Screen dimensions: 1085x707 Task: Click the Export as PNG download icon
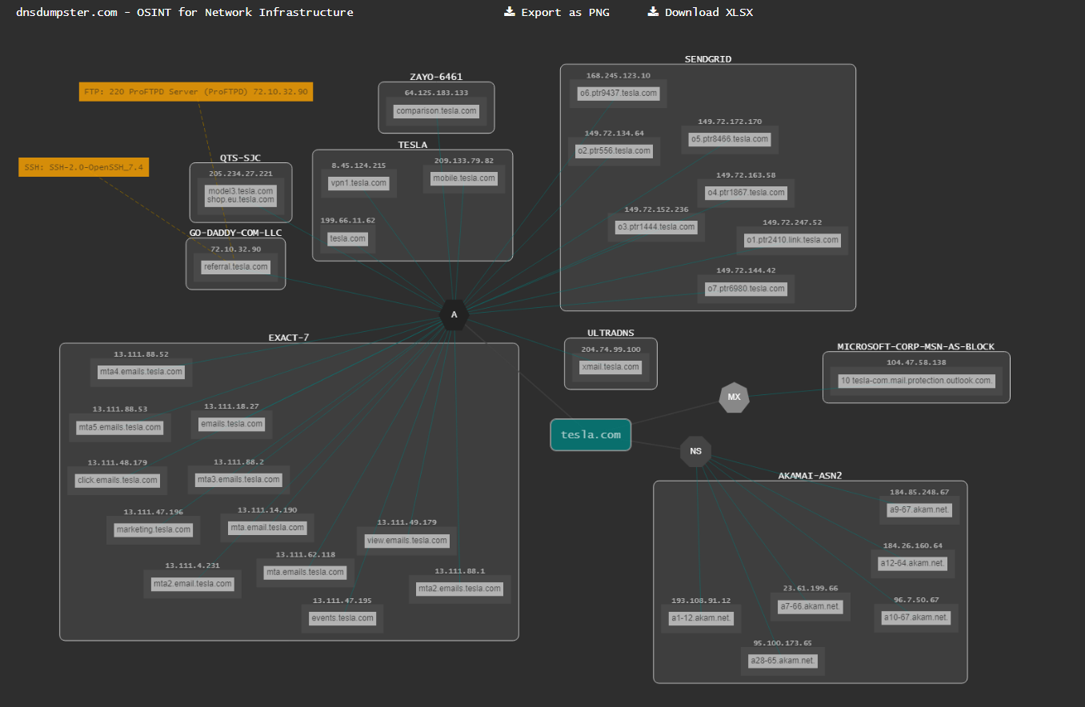tap(510, 12)
